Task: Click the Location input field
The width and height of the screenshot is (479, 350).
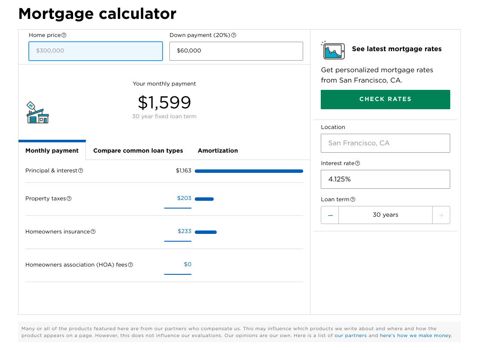Action: pyautogui.click(x=385, y=143)
